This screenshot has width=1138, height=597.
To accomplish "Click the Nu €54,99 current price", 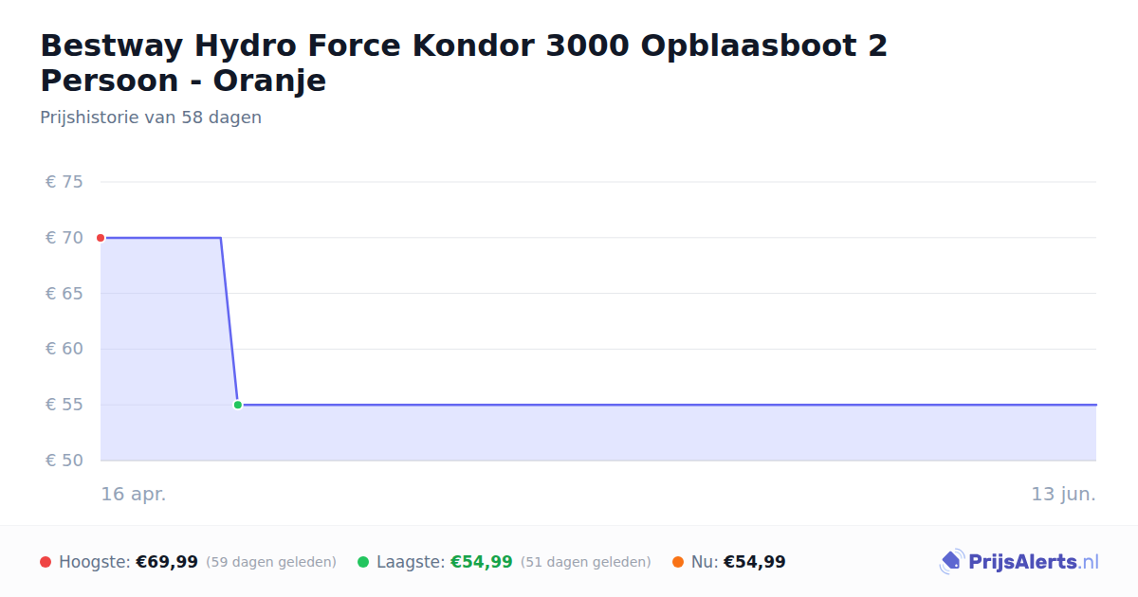I will click(x=755, y=562).
